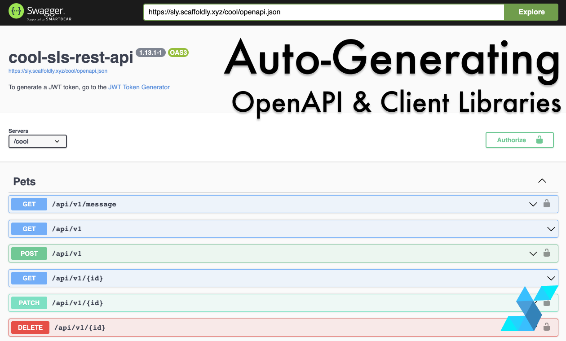Image resolution: width=566 pixels, height=341 pixels.
Task: Open the JWT Token Generator link
Action: point(139,87)
